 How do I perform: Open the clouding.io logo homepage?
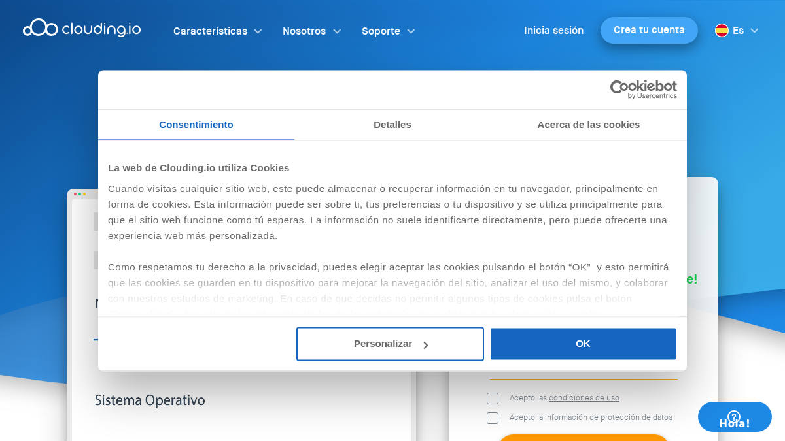pyautogui.click(x=82, y=28)
